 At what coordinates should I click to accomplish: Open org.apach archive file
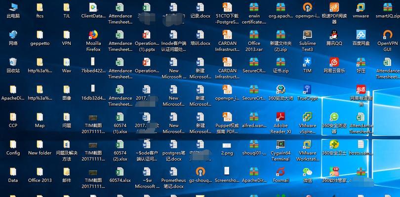(x=280, y=11)
